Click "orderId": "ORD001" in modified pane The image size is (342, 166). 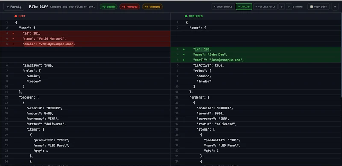click(215, 108)
